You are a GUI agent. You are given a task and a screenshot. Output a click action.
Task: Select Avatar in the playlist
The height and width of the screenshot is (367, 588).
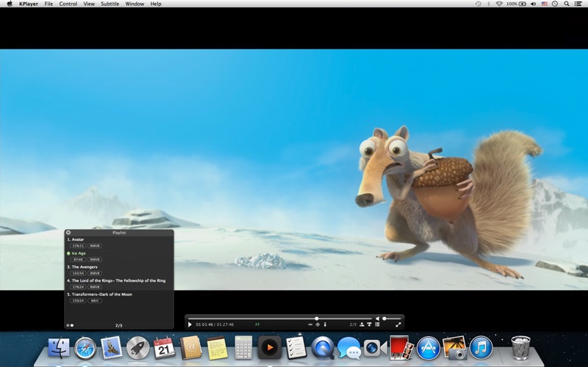pos(78,239)
